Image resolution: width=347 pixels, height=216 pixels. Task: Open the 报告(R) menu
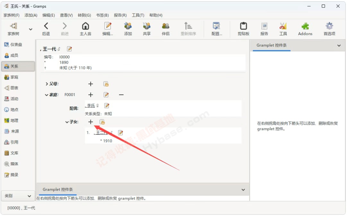[x=120, y=15]
